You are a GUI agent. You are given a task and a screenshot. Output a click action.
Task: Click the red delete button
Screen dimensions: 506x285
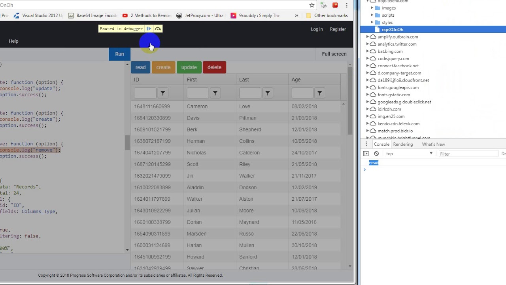(x=214, y=67)
